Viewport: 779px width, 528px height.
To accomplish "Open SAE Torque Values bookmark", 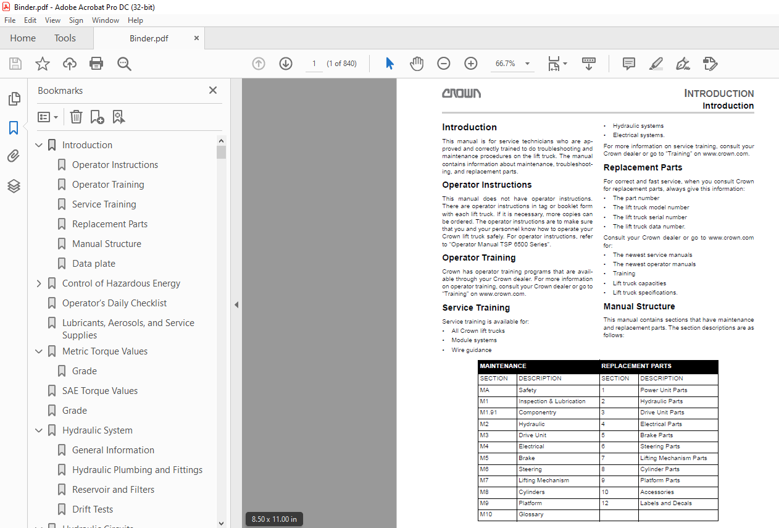I will click(x=100, y=391).
